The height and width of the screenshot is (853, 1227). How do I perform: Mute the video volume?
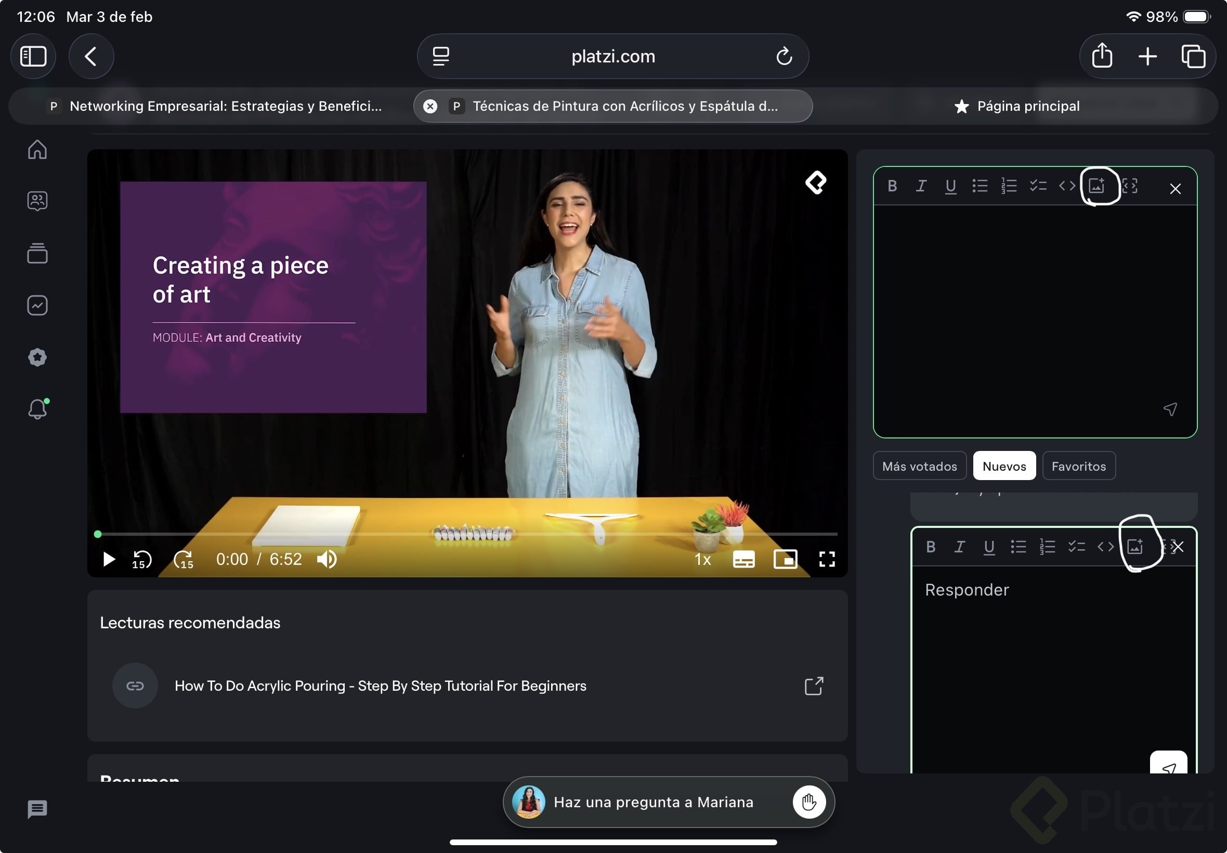click(327, 560)
